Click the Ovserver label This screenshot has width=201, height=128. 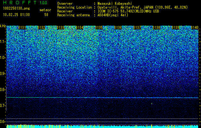[x=65, y=4]
